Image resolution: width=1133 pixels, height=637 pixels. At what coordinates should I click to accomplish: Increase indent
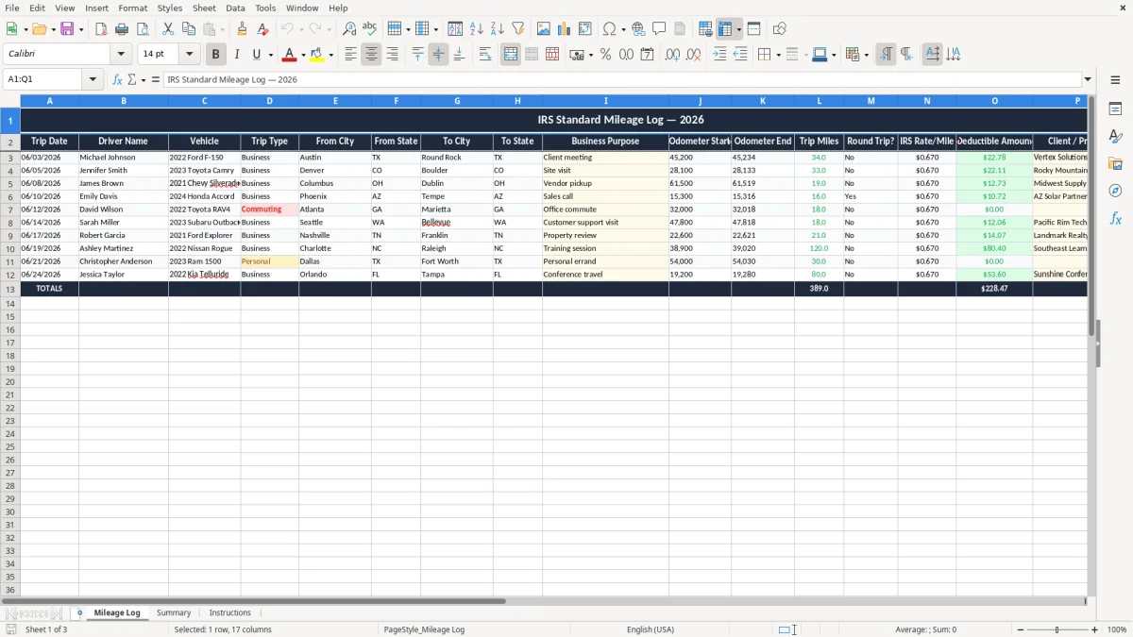click(x=719, y=55)
